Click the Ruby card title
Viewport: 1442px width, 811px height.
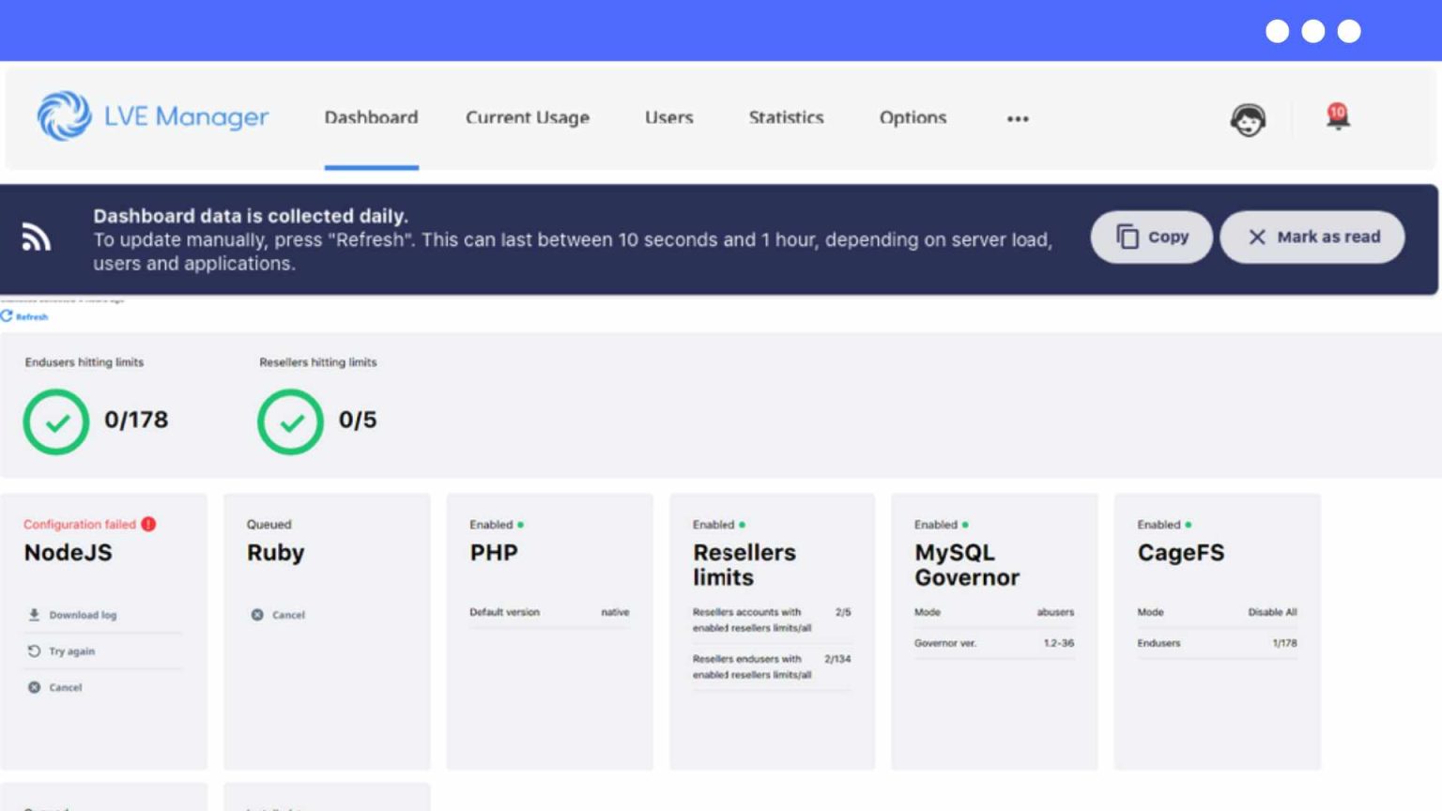pos(276,552)
